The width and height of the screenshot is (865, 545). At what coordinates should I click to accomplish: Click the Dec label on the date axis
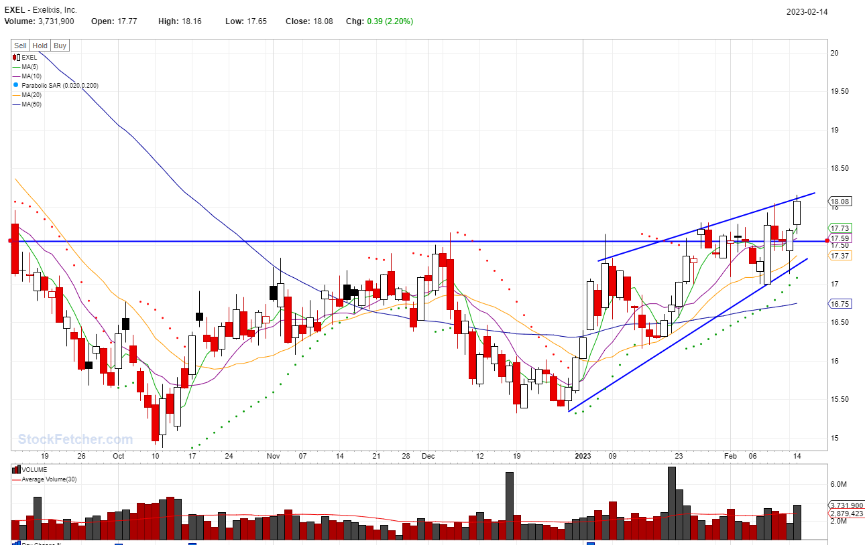pos(428,456)
